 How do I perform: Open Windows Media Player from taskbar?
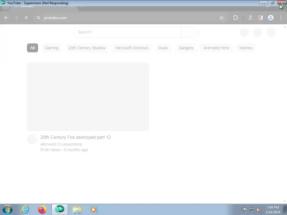[94, 209]
